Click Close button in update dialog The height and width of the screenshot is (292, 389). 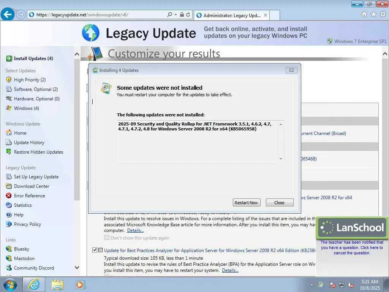pyautogui.click(x=279, y=203)
